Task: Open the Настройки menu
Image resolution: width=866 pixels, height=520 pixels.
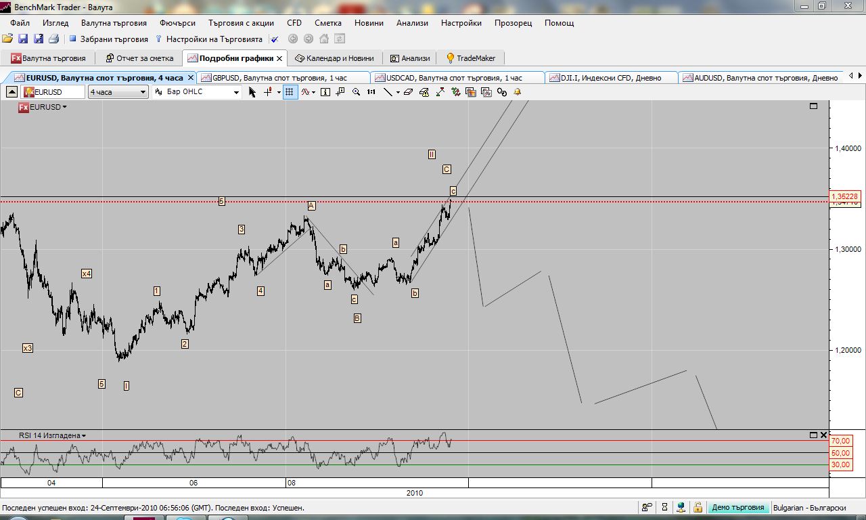Action: [461, 22]
